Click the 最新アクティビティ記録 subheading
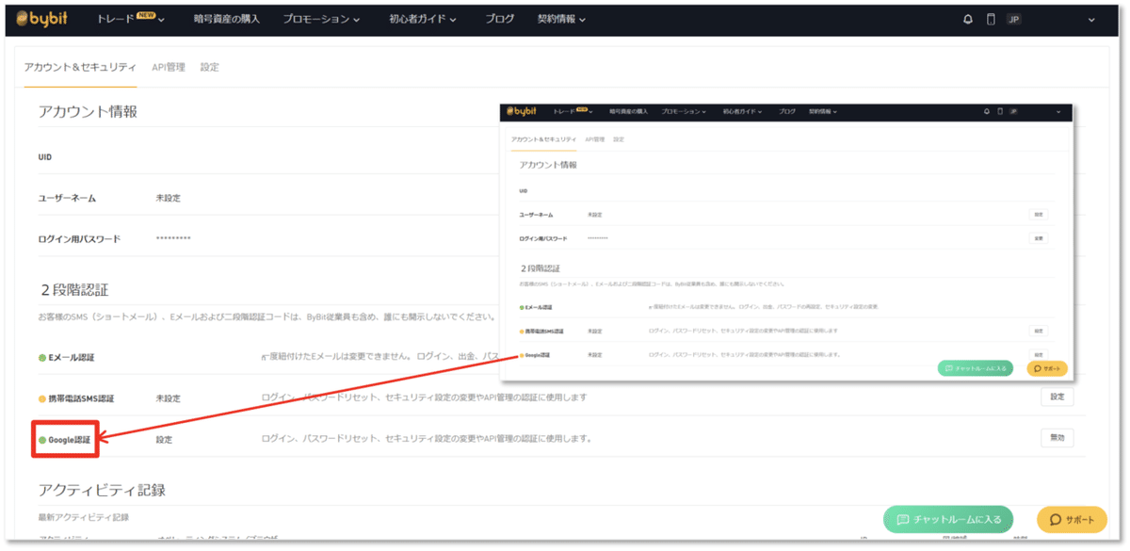The height and width of the screenshot is (551, 1130). tap(83, 517)
